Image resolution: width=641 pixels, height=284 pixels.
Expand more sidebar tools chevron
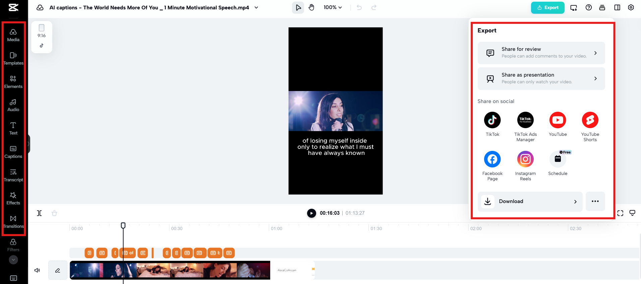(x=13, y=260)
